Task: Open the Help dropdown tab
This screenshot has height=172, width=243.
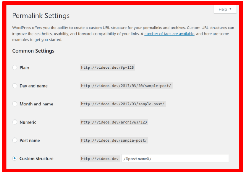Action: 225,9
